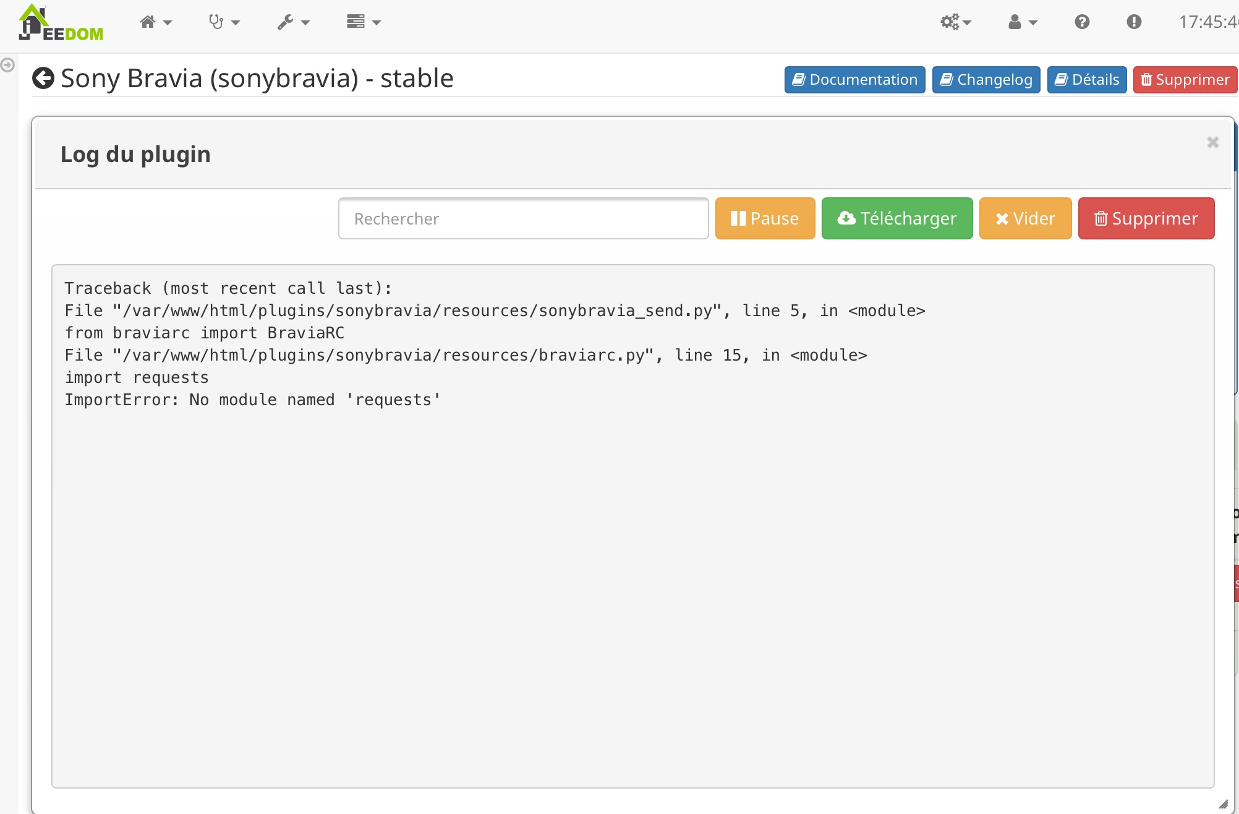Expand the left sidebar arrow
The height and width of the screenshot is (814, 1239).
(x=7, y=64)
